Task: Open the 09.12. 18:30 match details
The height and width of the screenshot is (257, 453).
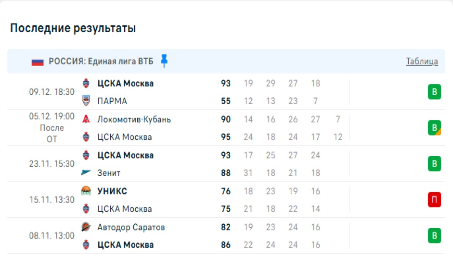Action: click(x=52, y=92)
